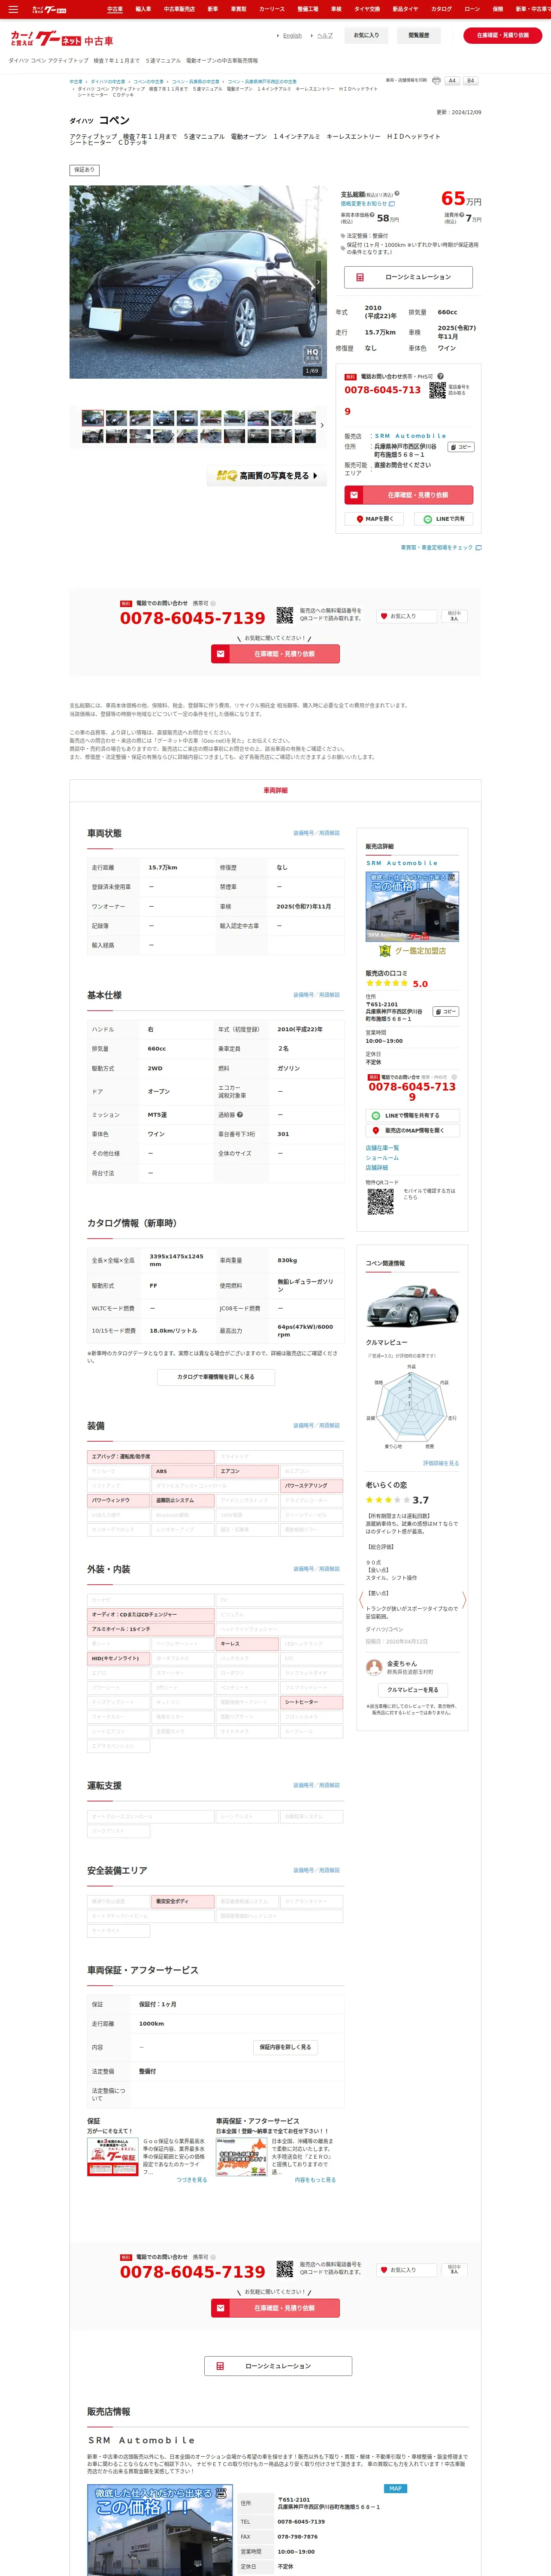Expand warranty text via つづきを見る
This screenshot has width=551, height=2576.
tap(192, 2180)
